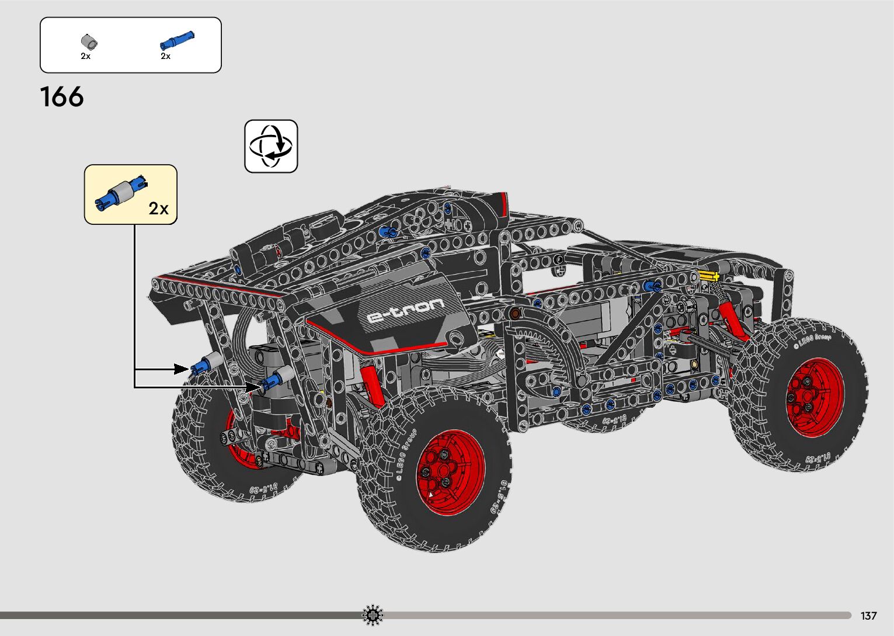This screenshot has width=894, height=636.
Task: Select the blue axle pin in parts list
Action: pyautogui.click(x=176, y=41)
